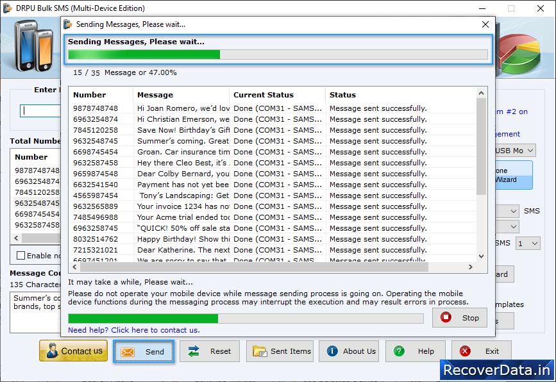Select Tony's Landscaping message row
This screenshot has width=556, height=382.
(x=273, y=195)
